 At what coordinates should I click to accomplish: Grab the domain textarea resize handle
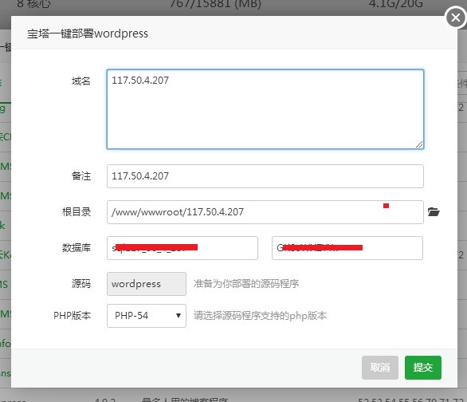coord(419,144)
